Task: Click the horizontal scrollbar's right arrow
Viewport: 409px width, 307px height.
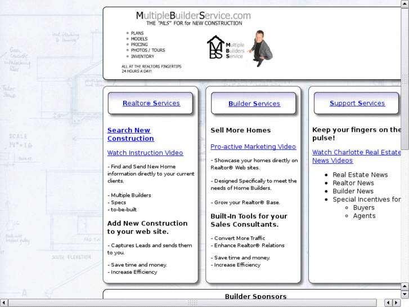Action: tap(397, 302)
